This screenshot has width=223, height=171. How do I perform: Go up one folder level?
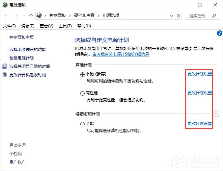pyautogui.click(x=31, y=16)
